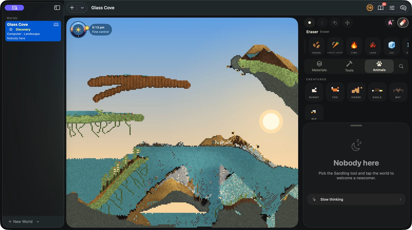Select the round brush dot tool
Screen dimensions: 412x230
[x=310, y=23]
